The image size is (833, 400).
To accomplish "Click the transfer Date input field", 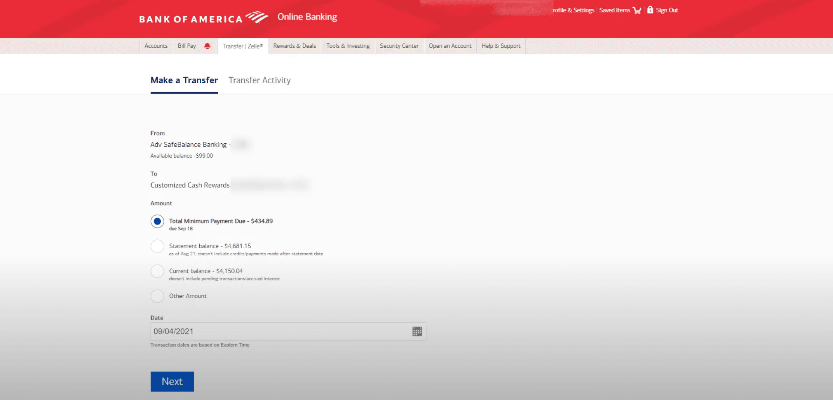I will coord(280,331).
